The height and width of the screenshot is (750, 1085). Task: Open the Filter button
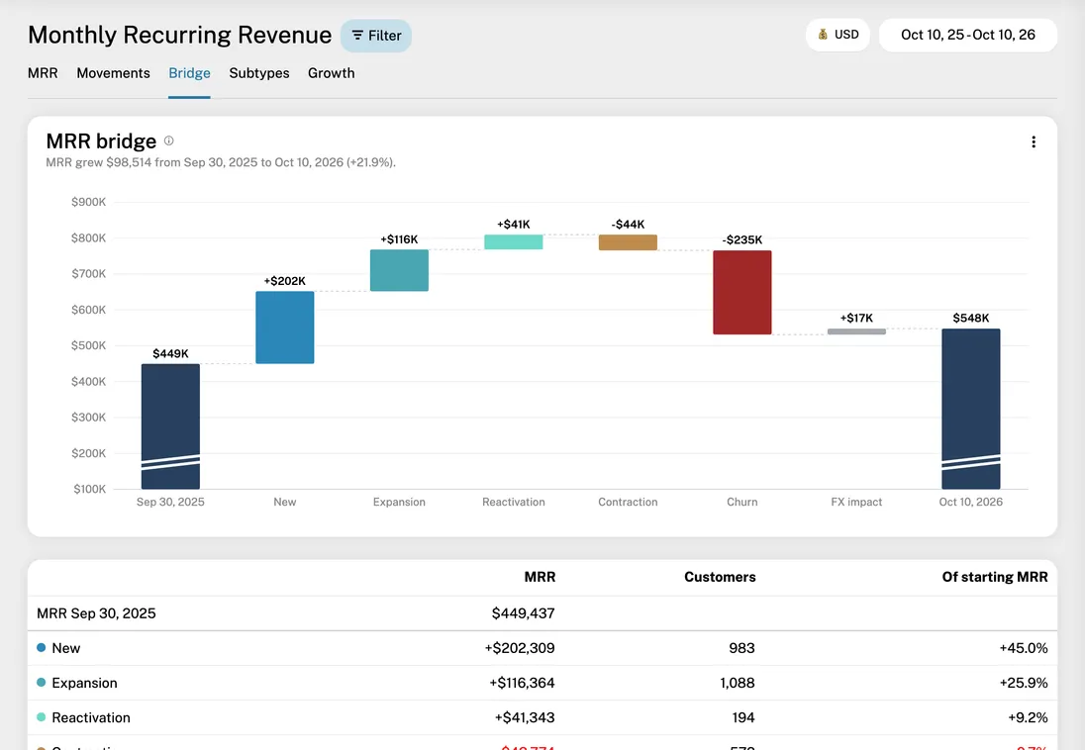pyautogui.click(x=376, y=36)
